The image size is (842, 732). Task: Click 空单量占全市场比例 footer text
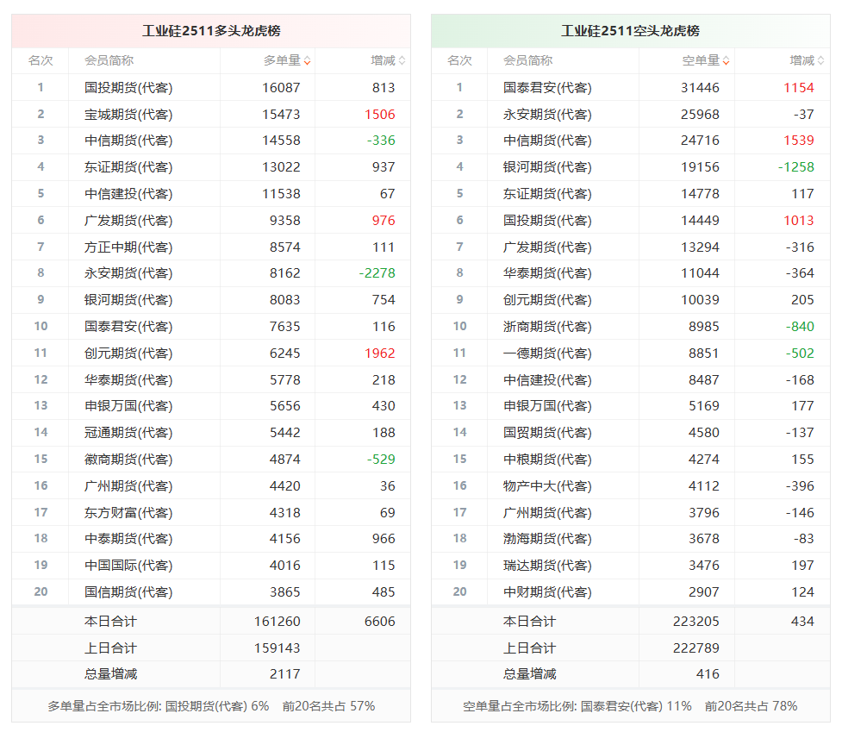[x=577, y=706]
